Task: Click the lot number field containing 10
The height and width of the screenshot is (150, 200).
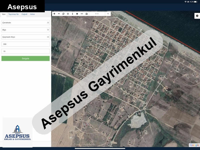Action: tap(25, 51)
